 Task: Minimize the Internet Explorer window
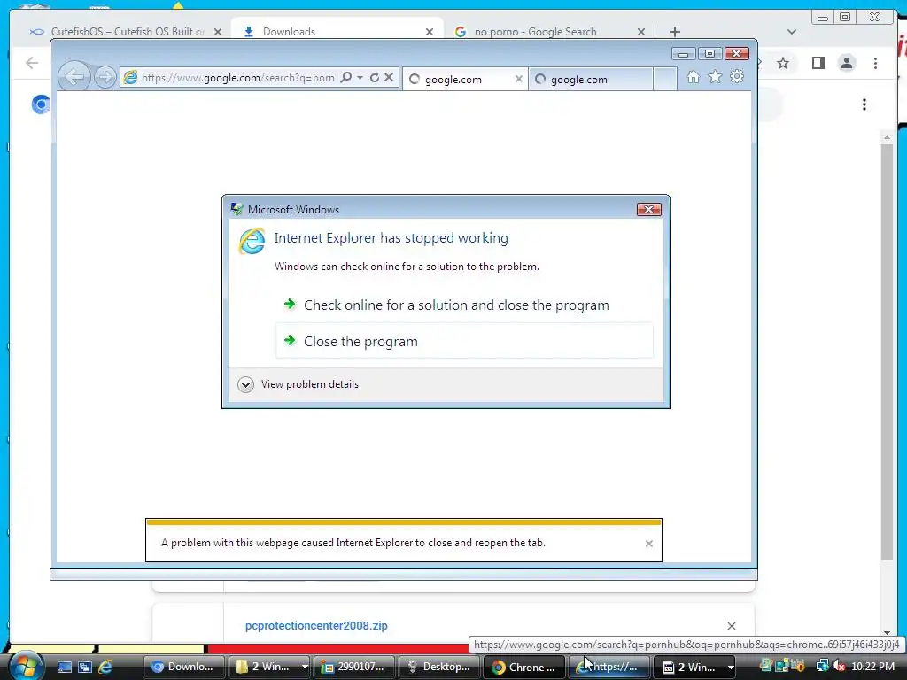pyautogui.click(x=683, y=54)
